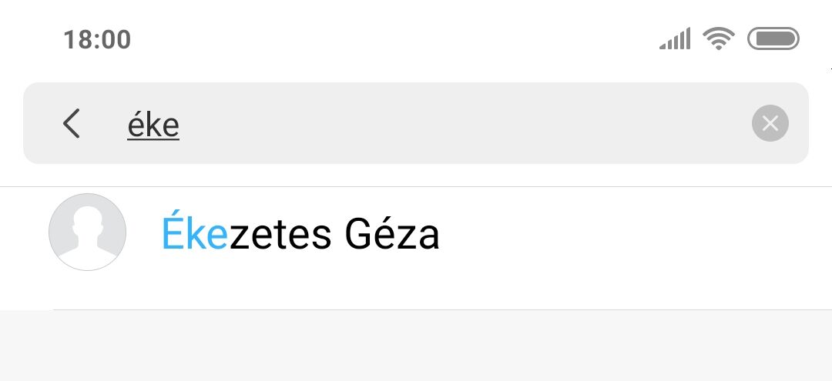This screenshot has width=832, height=381.
Task: Clear the search text with the X button
Action: click(x=770, y=123)
